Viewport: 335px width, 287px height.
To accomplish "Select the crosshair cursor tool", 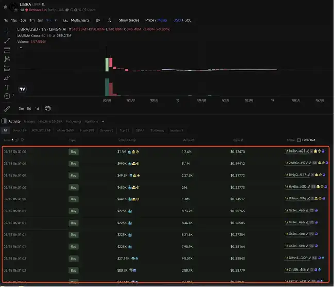I will [x=7, y=31].
